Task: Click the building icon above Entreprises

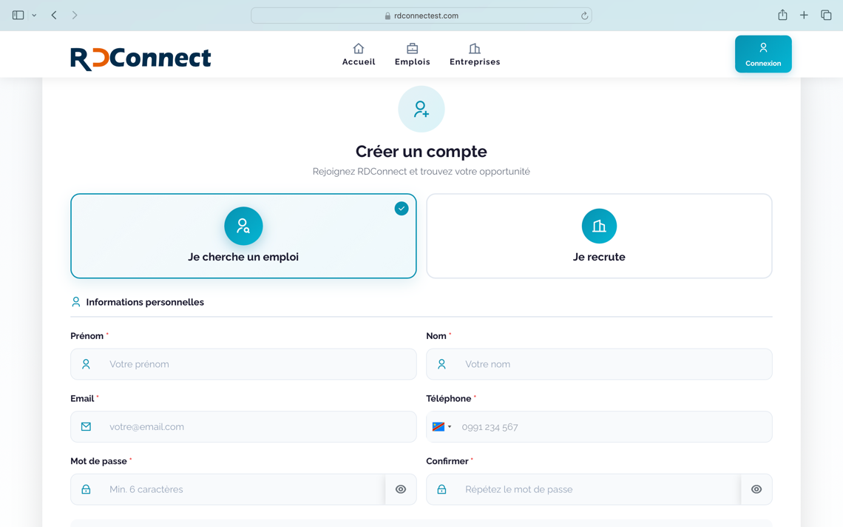Action: [x=474, y=48]
